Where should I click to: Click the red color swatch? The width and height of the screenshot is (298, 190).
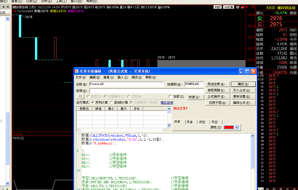(229, 127)
